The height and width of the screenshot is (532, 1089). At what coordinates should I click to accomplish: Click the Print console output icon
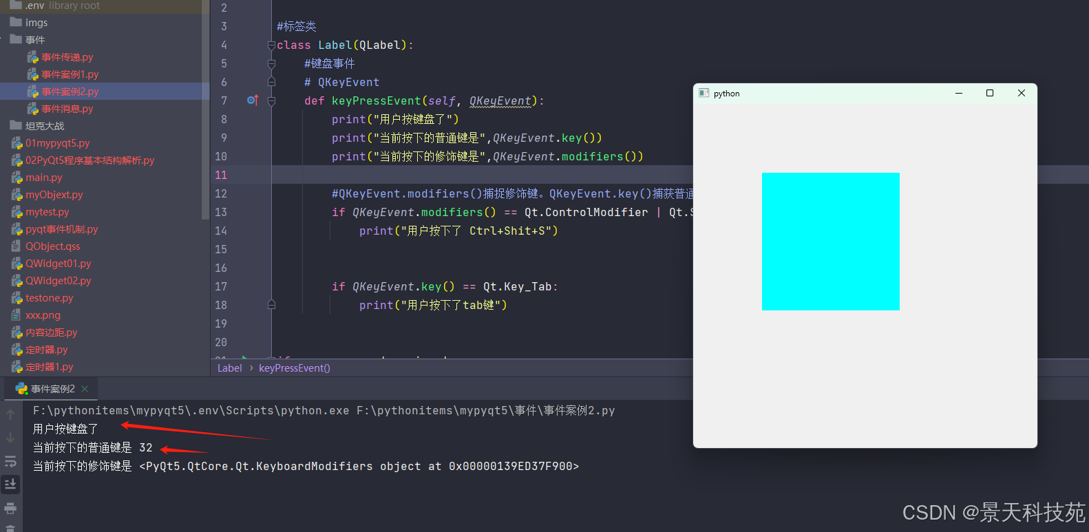click(x=10, y=509)
